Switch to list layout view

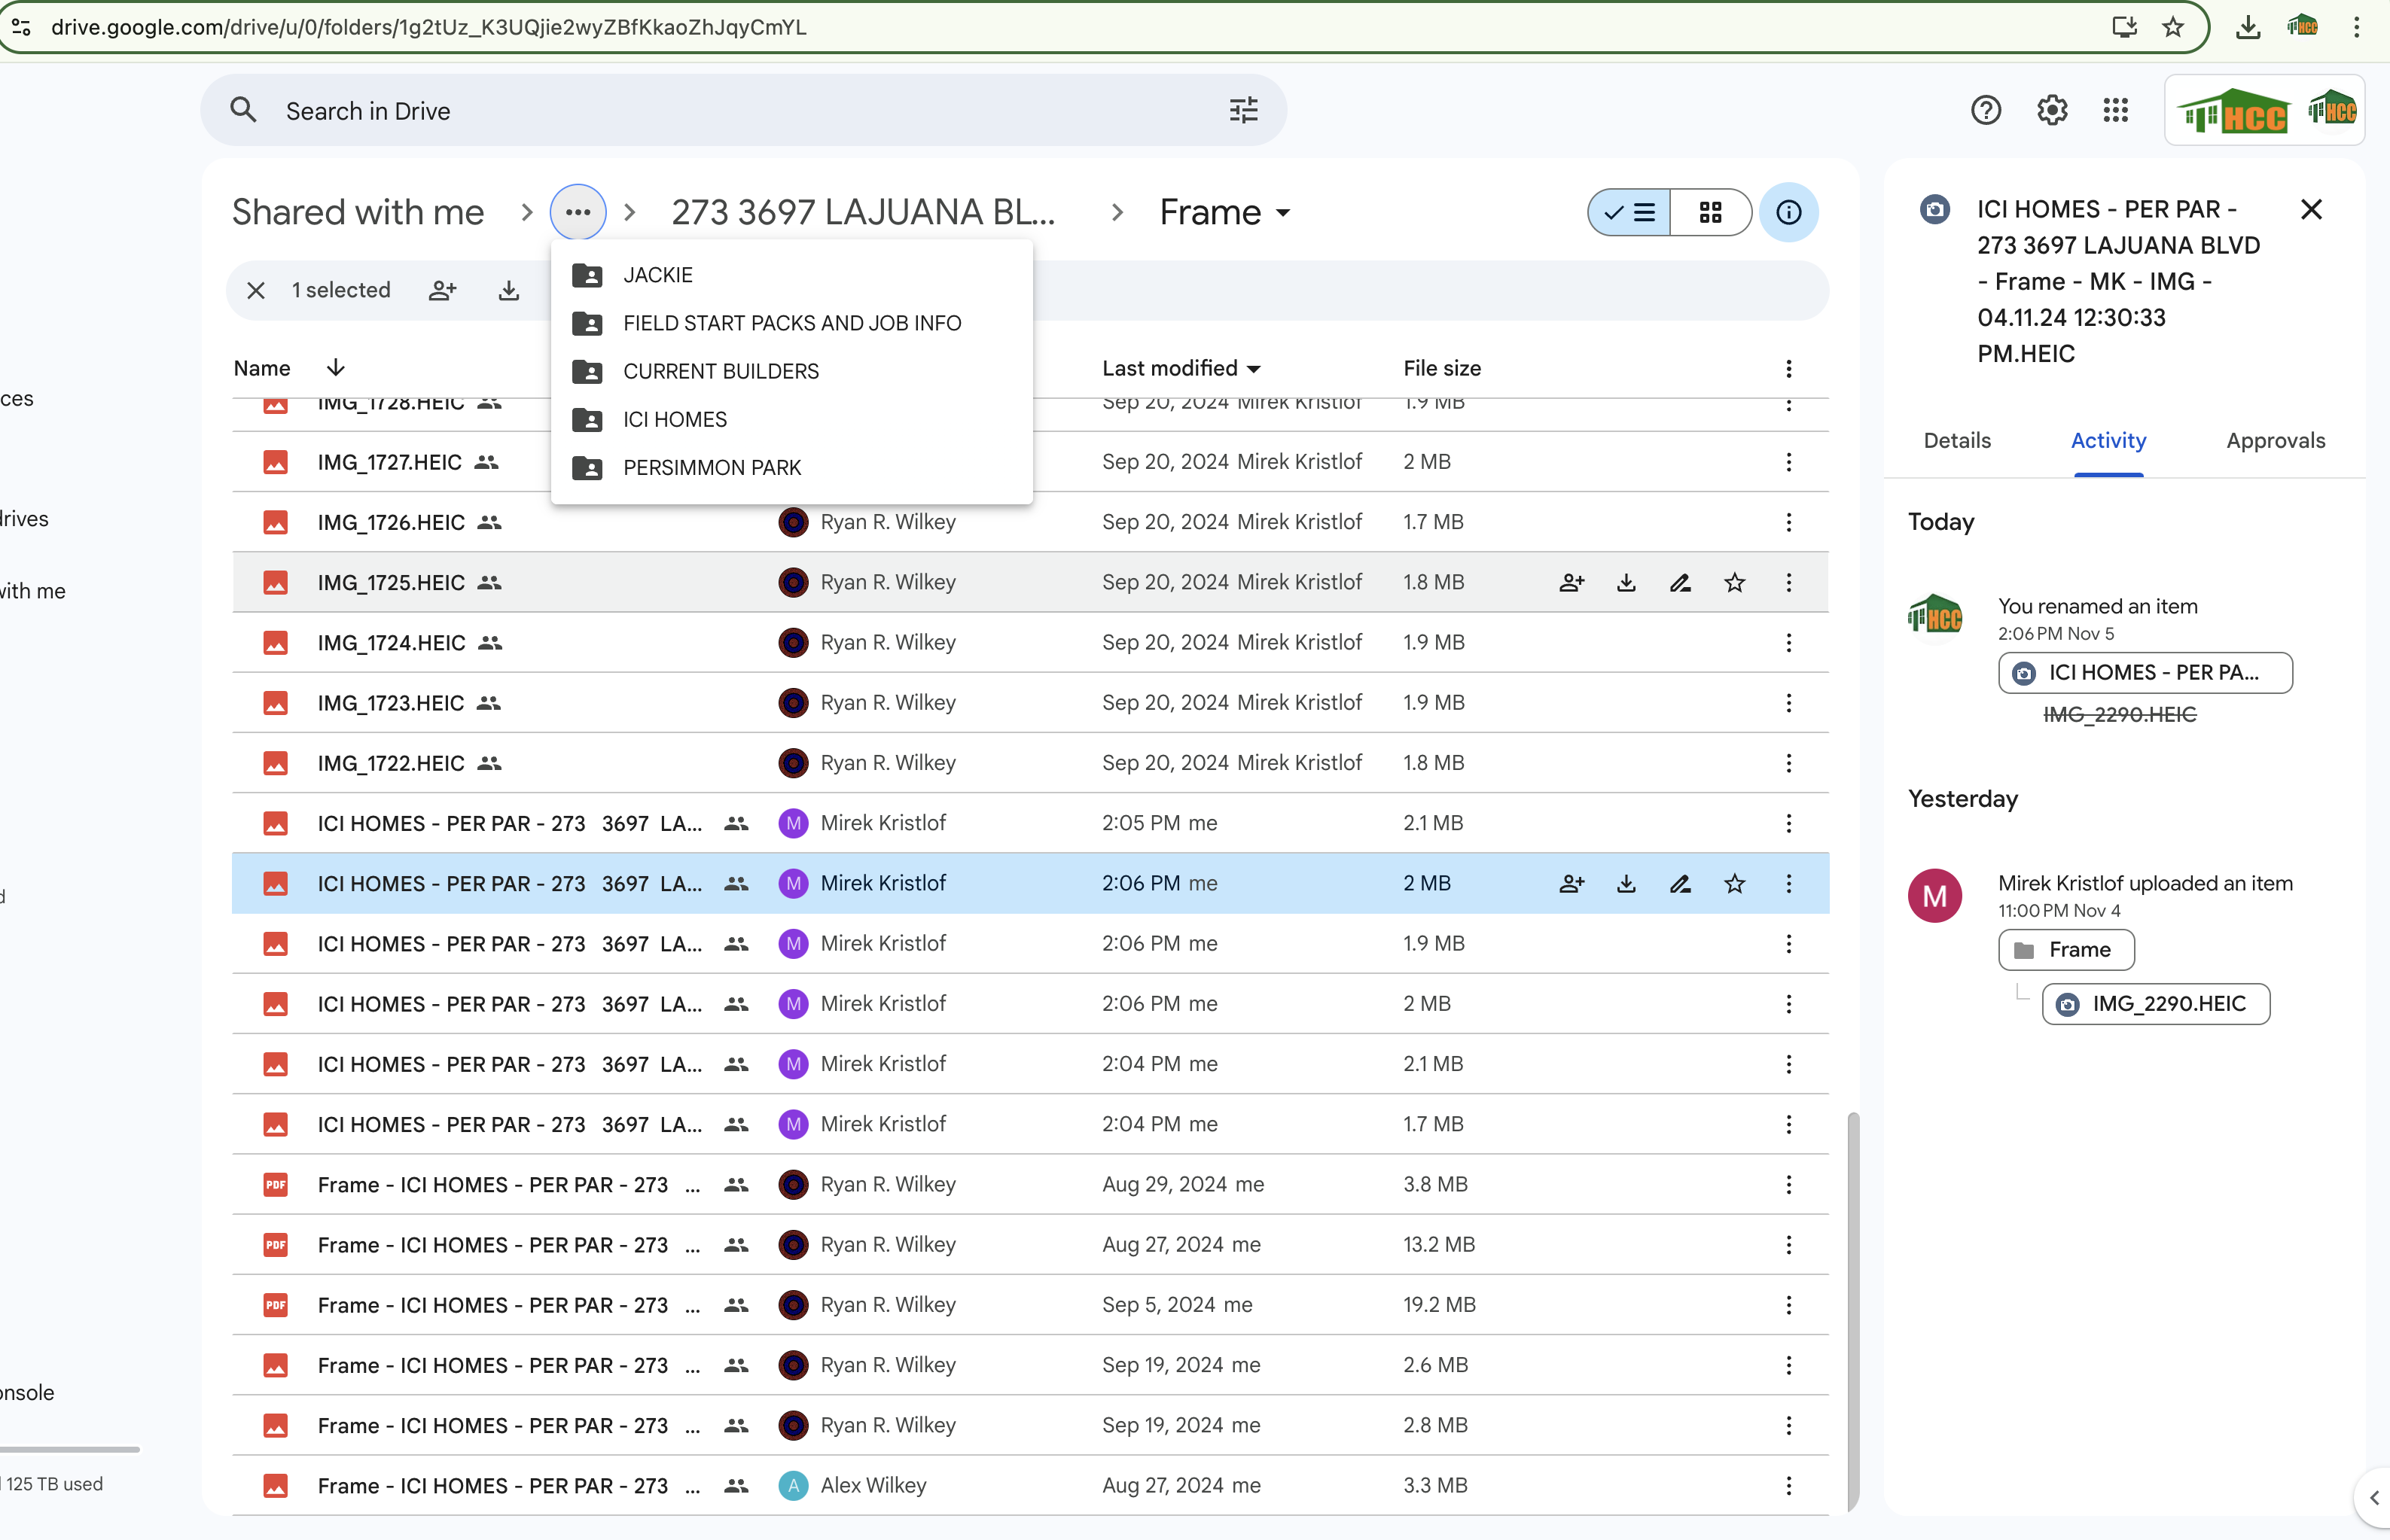click(x=1629, y=212)
